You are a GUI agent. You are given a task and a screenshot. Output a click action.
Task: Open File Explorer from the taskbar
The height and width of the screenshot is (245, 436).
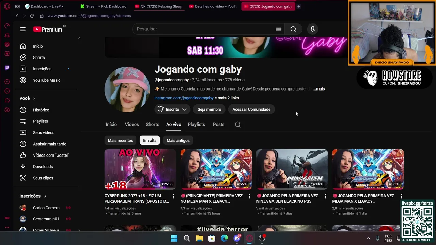[199, 238]
